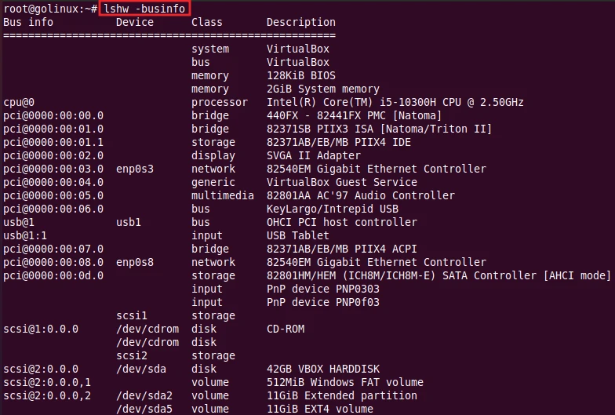Image resolution: width=615 pixels, height=415 pixels.
Task: Select the pci@0000:00:0d.0 bus address
Action: point(53,275)
